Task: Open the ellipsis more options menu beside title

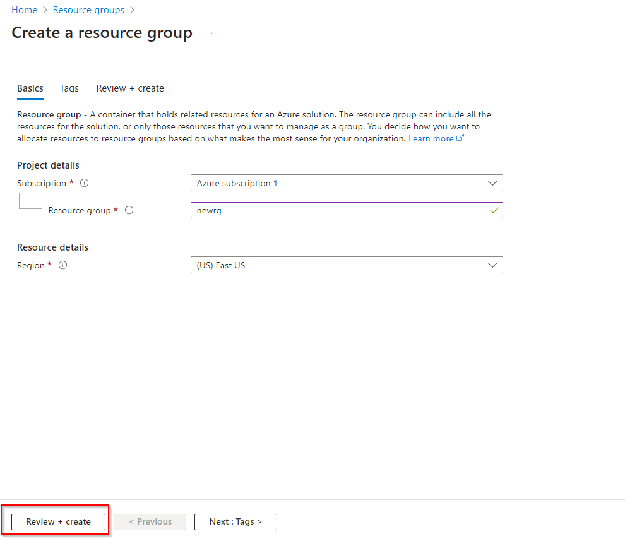Action: [x=215, y=33]
